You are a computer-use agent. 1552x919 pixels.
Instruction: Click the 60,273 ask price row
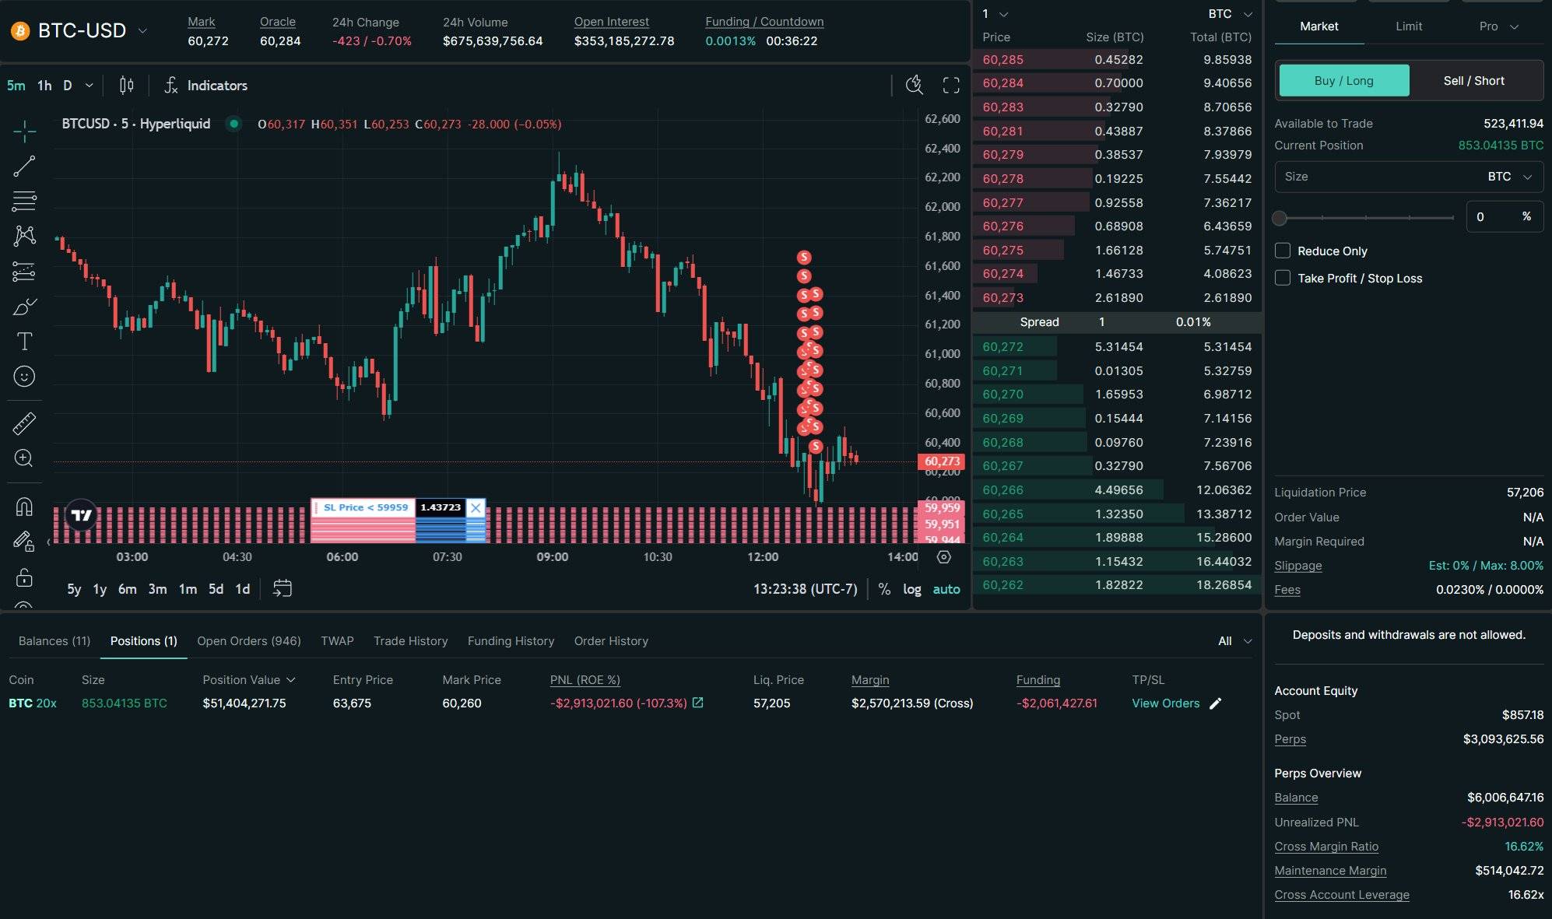coord(1117,298)
